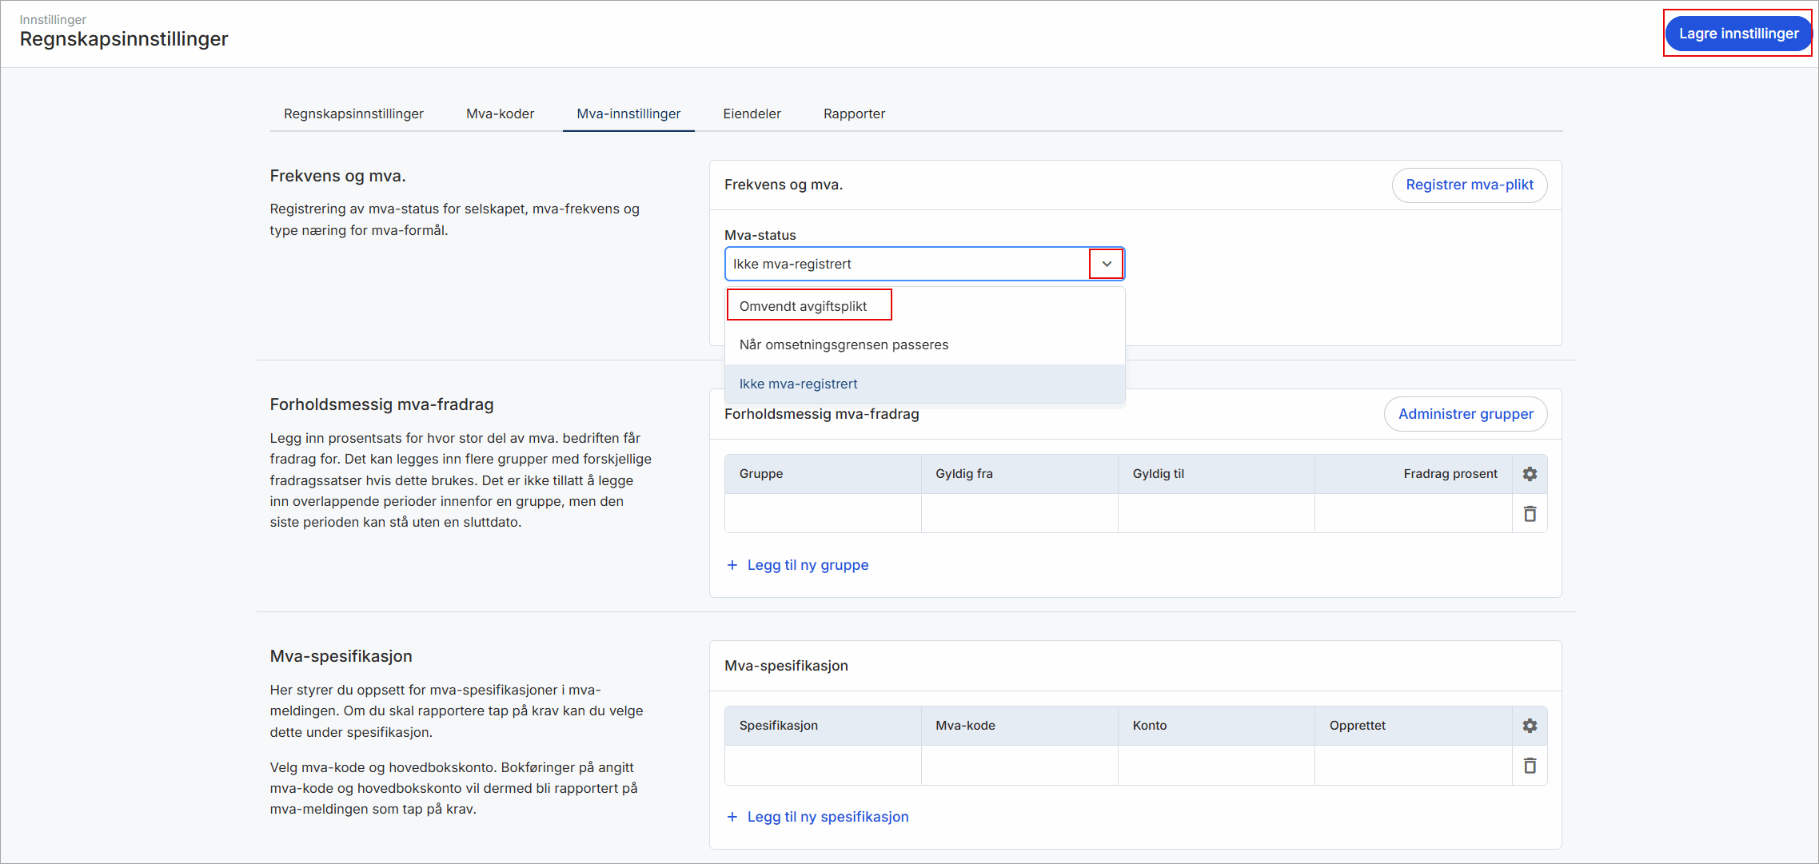This screenshot has height=864, width=1819.
Task: Delete row in Forholdsmessig mva-fradrag table
Action: 1530,514
